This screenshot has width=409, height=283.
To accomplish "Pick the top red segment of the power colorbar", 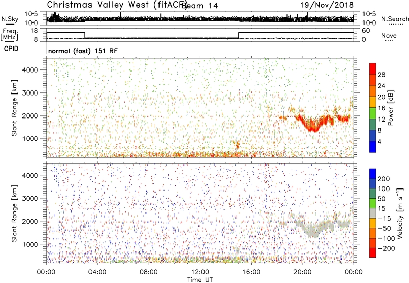I will 373,68.
